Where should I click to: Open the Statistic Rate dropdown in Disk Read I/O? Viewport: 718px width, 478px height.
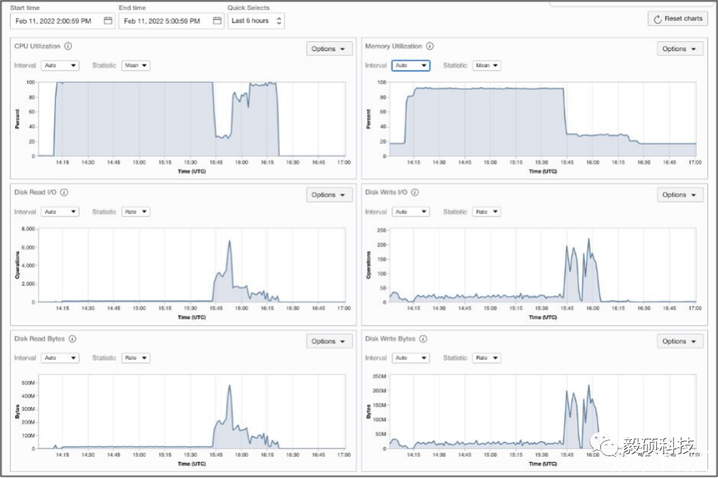tap(136, 212)
